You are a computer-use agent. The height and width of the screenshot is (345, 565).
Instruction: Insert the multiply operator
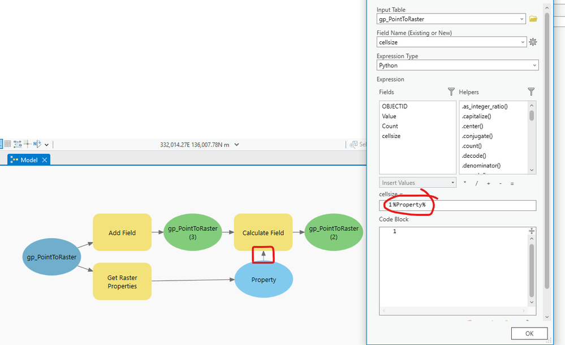coord(465,183)
